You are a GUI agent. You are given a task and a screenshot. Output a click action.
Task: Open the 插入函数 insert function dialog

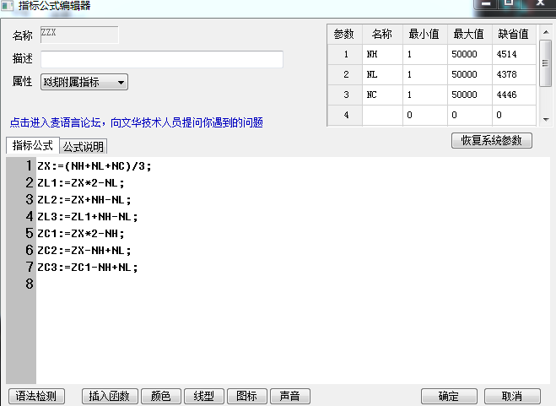pos(110,396)
